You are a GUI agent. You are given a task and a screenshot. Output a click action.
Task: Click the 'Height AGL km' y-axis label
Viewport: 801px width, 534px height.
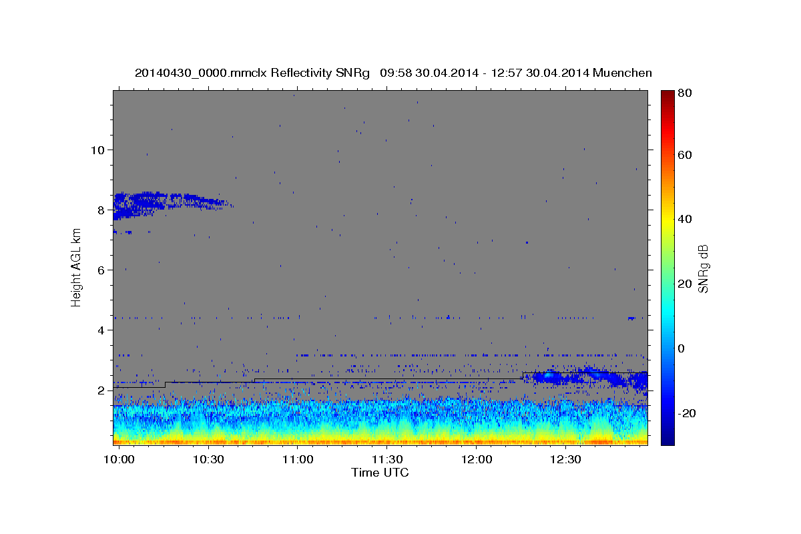(76, 268)
